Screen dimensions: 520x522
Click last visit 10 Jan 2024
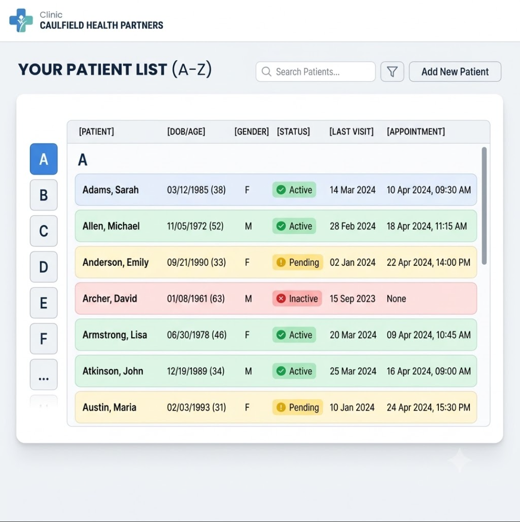(352, 408)
